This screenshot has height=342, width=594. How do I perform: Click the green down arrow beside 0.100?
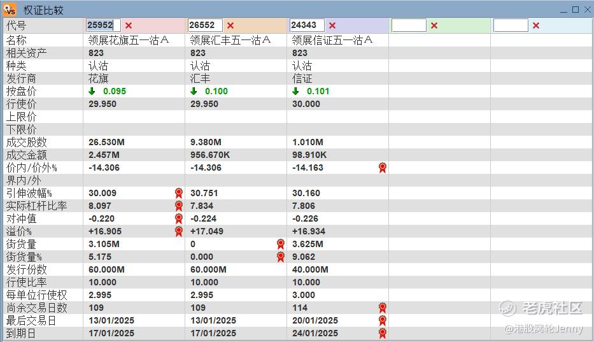(194, 91)
